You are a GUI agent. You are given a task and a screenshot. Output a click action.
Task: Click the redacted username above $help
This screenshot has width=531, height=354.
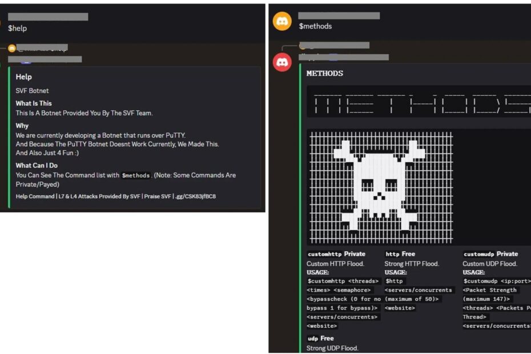coord(48,17)
